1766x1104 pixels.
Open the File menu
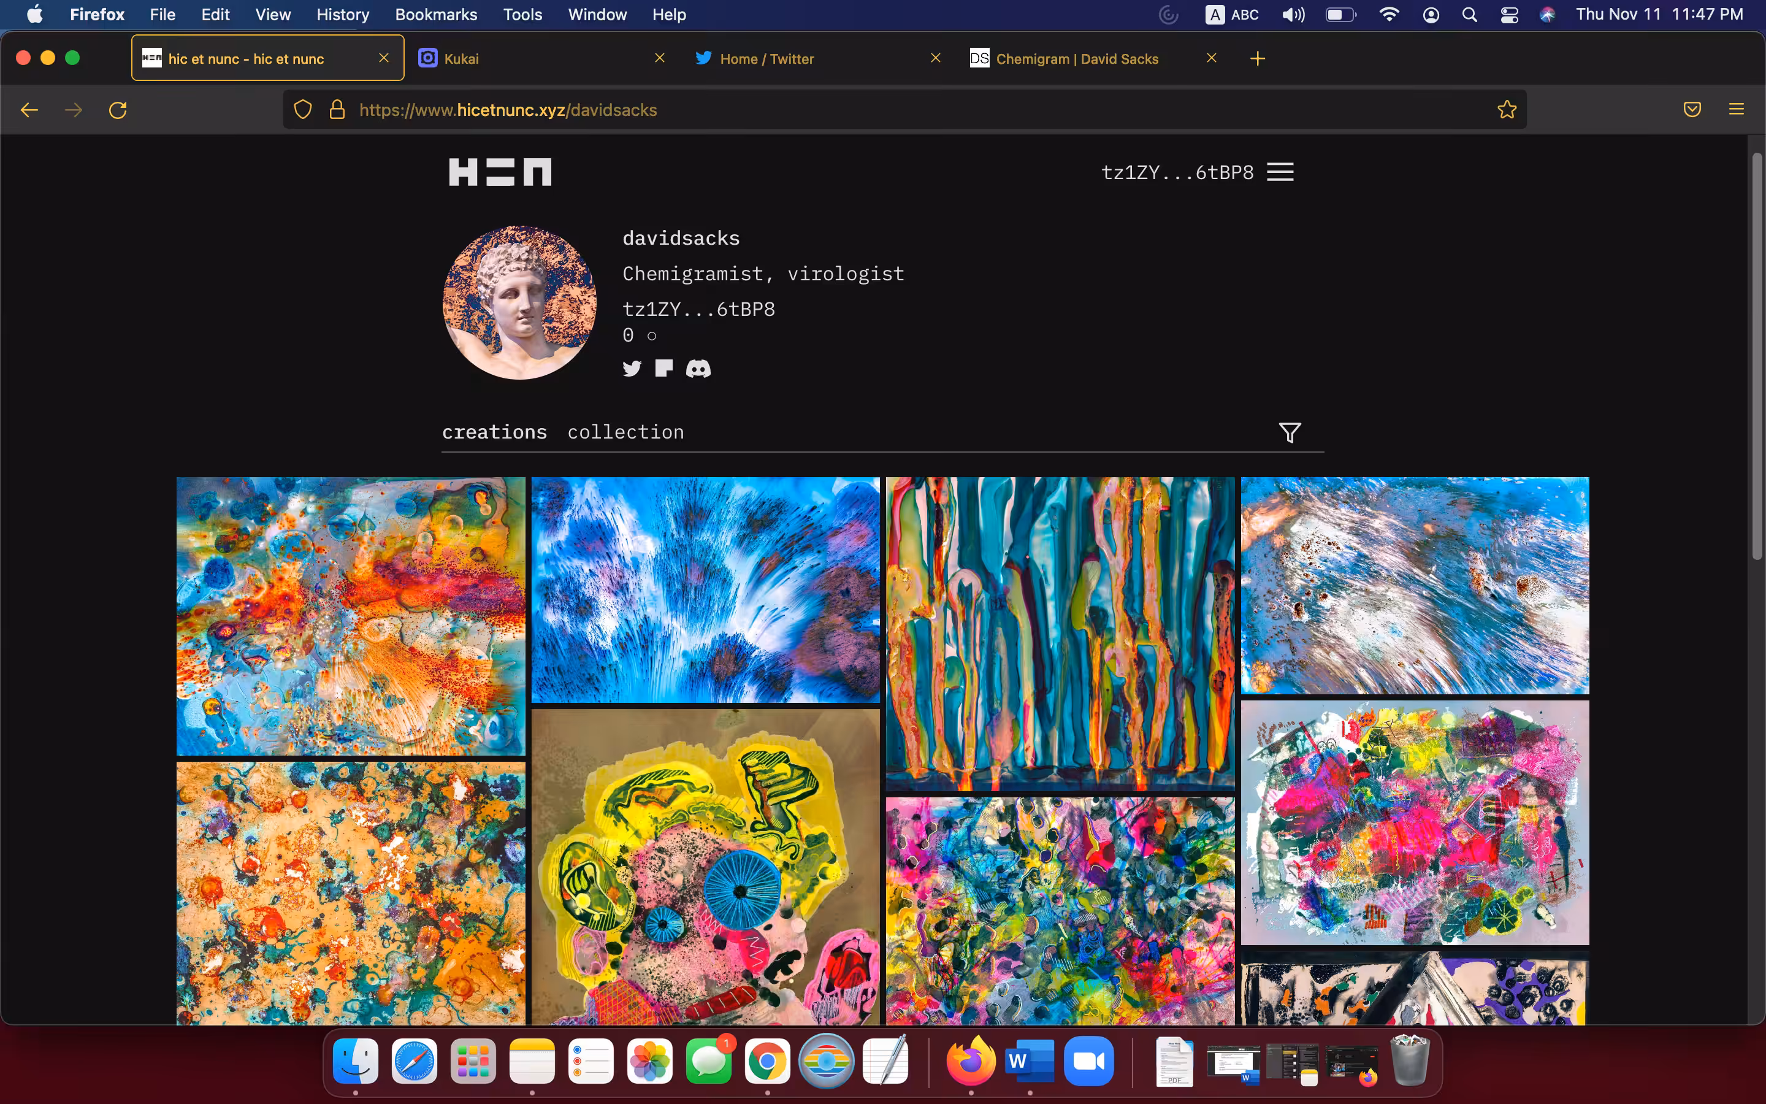point(162,15)
